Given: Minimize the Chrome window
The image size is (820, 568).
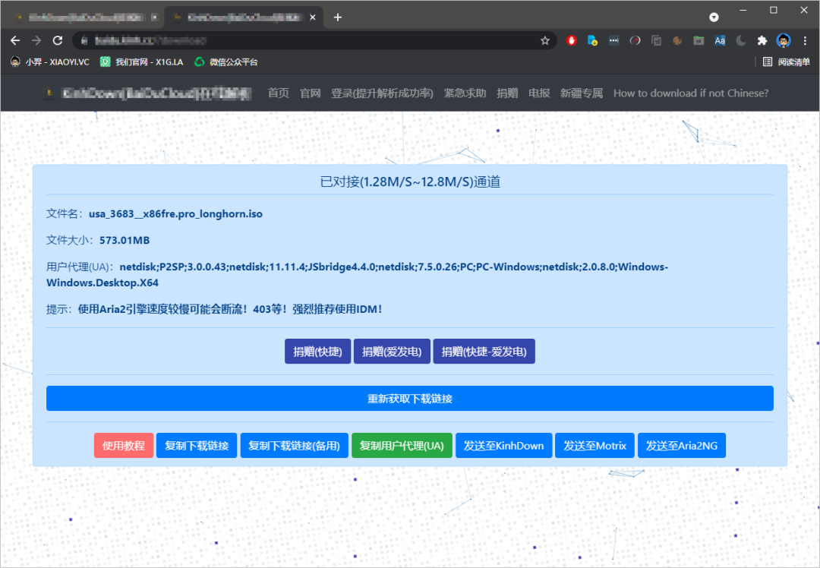Looking at the screenshot, I should (x=743, y=10).
